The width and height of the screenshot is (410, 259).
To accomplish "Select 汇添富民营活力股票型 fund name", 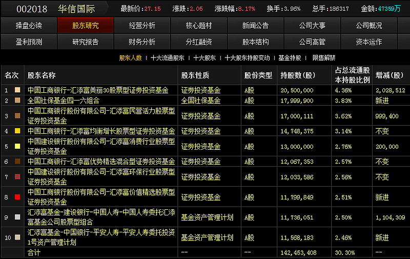I will click(101, 116).
